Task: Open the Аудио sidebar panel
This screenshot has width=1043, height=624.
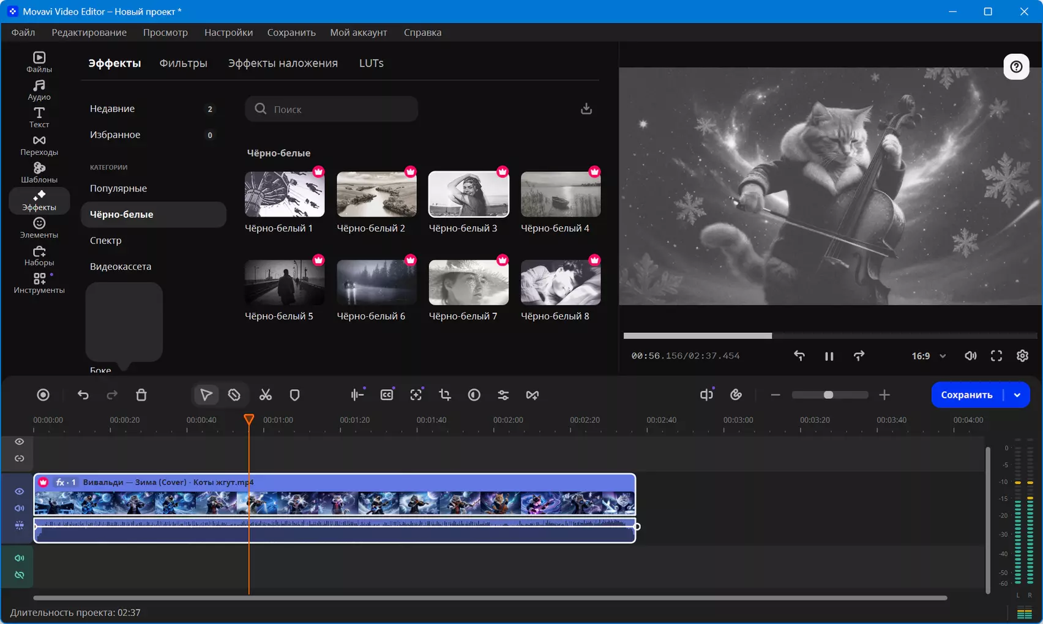Action: 39,90
